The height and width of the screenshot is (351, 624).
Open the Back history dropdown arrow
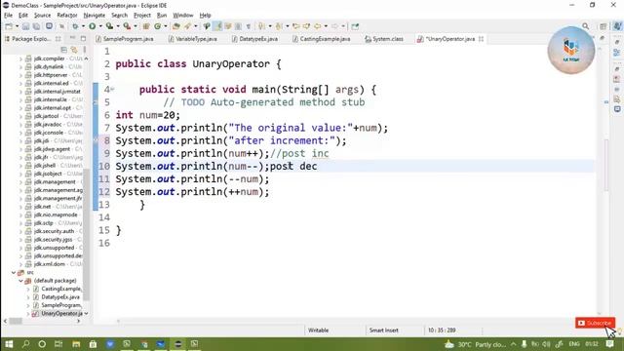326,26
